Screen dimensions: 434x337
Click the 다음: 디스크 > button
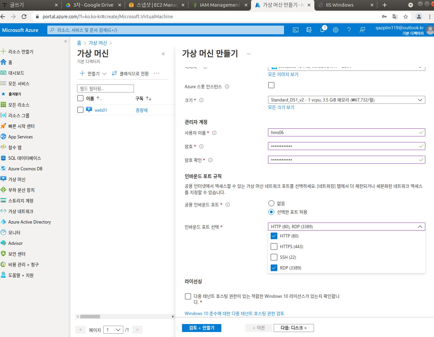(294, 328)
